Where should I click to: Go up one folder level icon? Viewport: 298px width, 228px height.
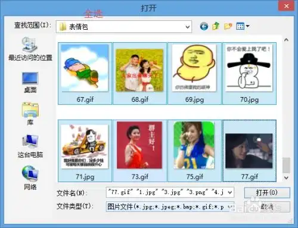coord(216,26)
